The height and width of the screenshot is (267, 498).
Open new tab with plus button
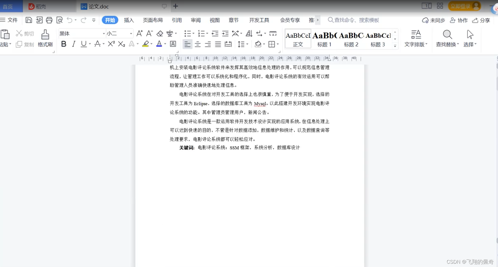click(x=176, y=6)
